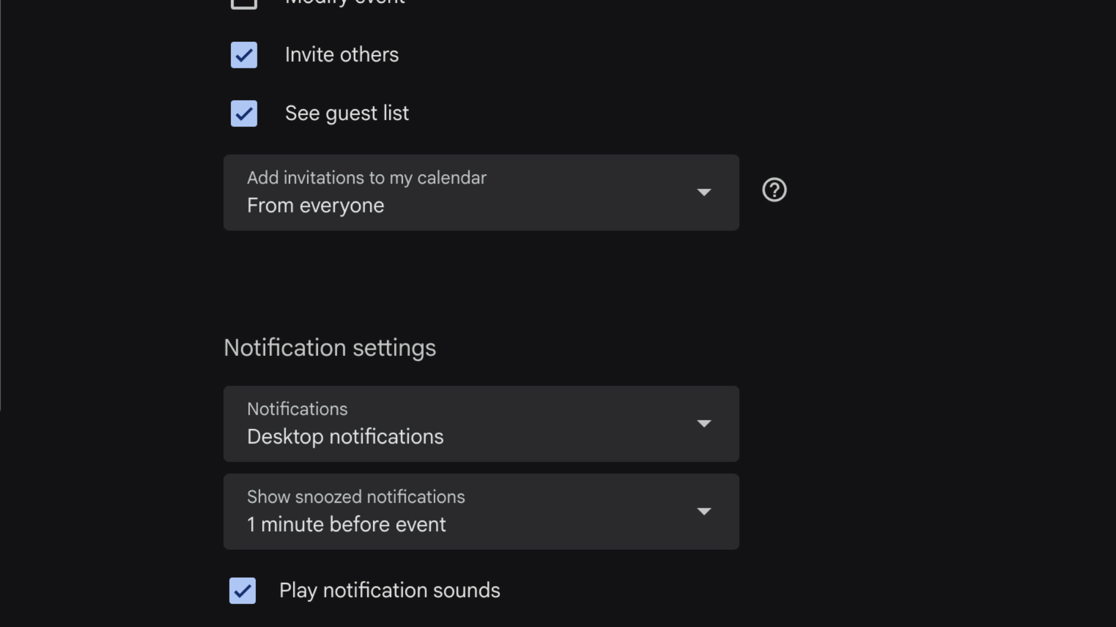Select the From everyone value text
The width and height of the screenshot is (1116, 627).
(316, 206)
